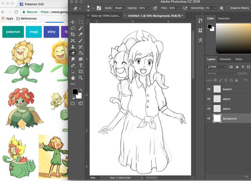Select the Crop tool
Image resolution: width=251 pixels, height=181 pixels.
coord(73,34)
